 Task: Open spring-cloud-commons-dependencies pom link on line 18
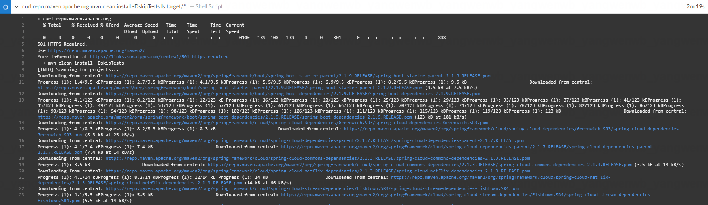pyautogui.click(x=318, y=158)
